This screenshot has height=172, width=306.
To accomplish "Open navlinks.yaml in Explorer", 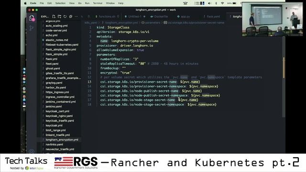I will (x=54, y=144).
